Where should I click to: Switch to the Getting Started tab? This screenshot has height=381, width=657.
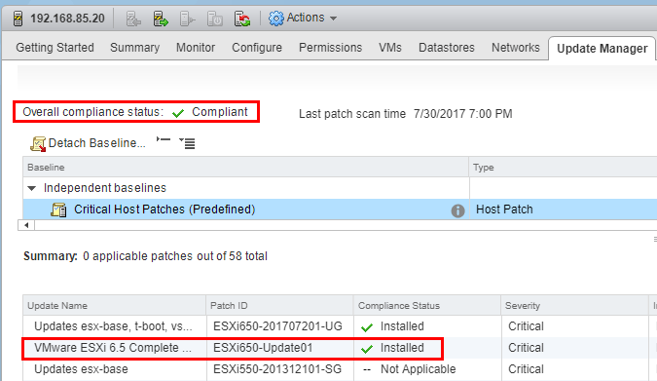pos(55,48)
